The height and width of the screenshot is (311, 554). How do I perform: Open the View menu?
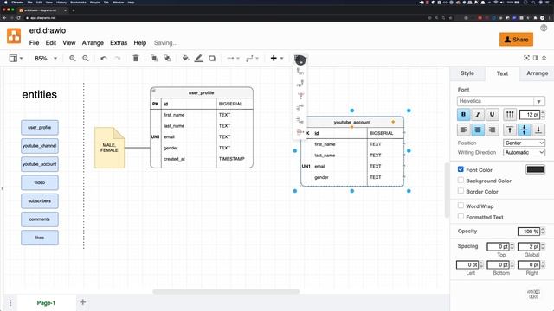(x=69, y=43)
